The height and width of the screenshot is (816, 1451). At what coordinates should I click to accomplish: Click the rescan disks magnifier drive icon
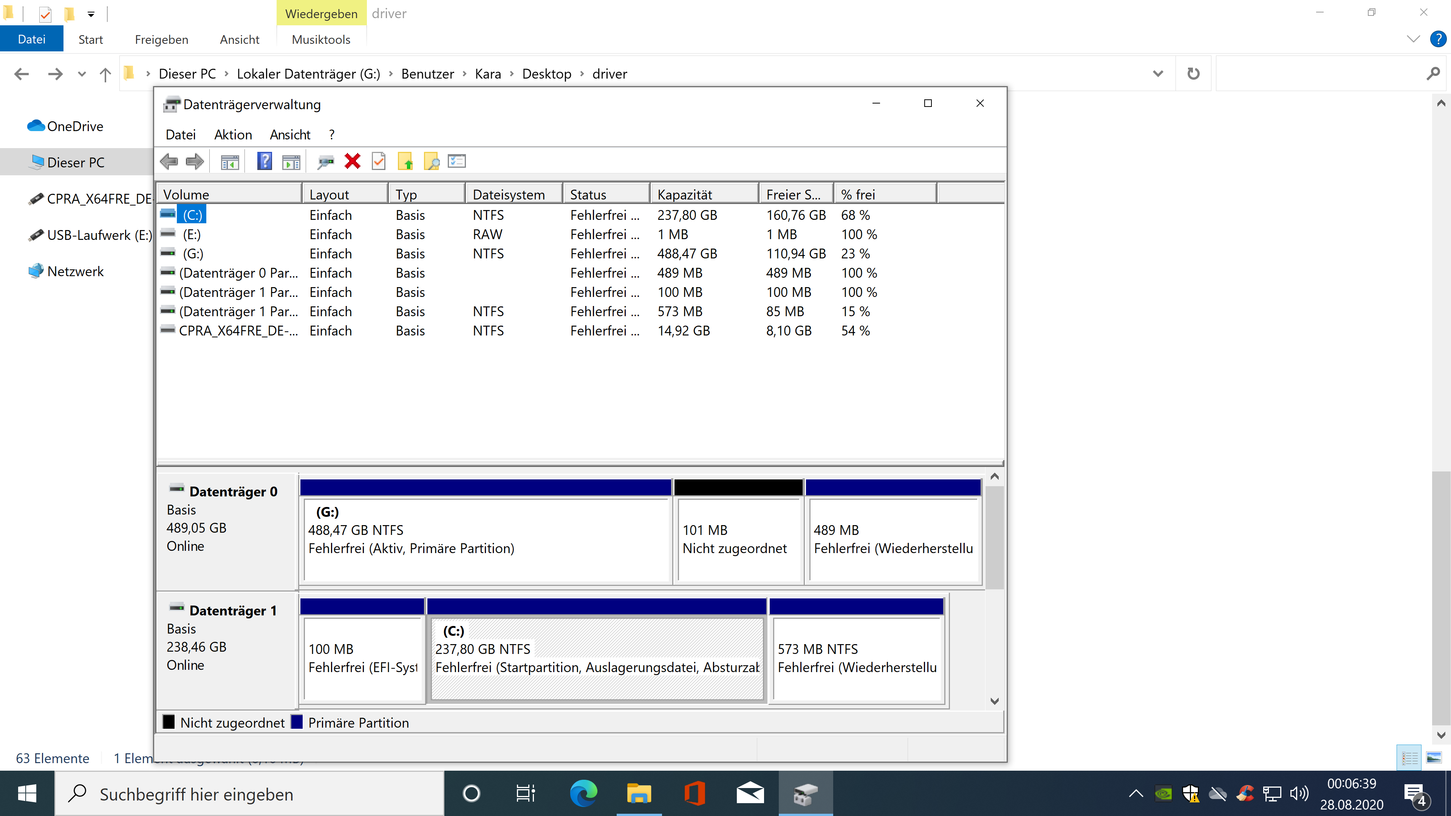[326, 162]
